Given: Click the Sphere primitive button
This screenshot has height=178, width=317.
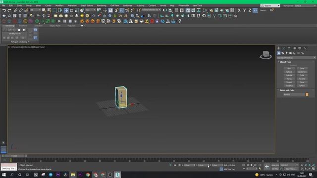Looking at the screenshot, I should pos(289,72).
